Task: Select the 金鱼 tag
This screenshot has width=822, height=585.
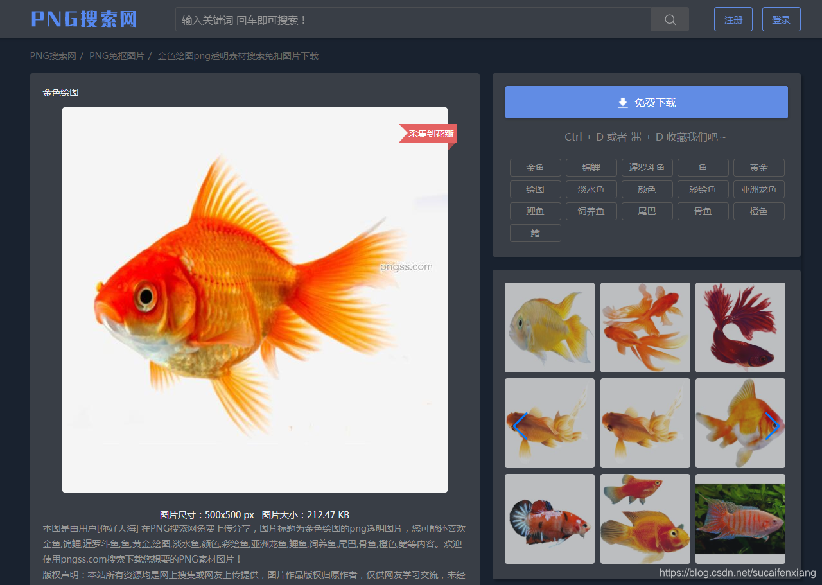Action: pos(535,167)
